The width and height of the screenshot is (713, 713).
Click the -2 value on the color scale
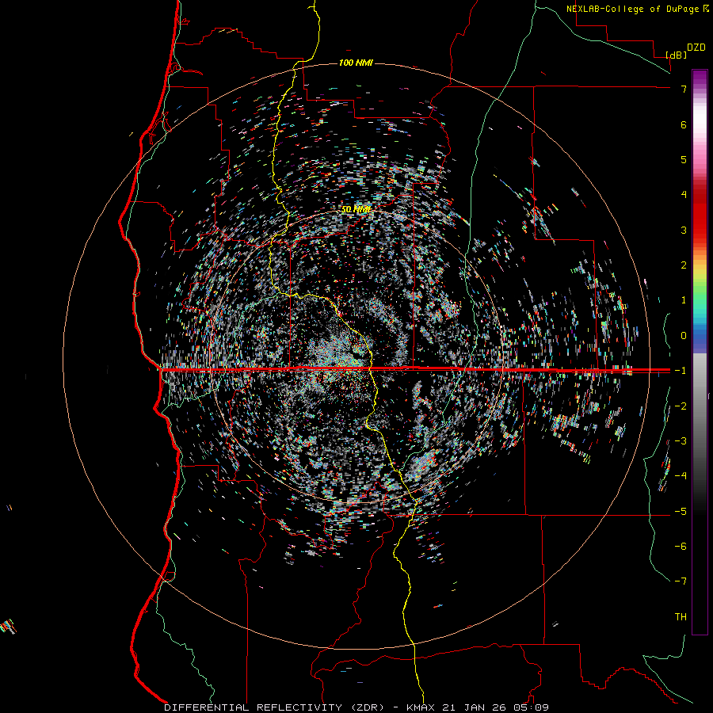(681, 406)
